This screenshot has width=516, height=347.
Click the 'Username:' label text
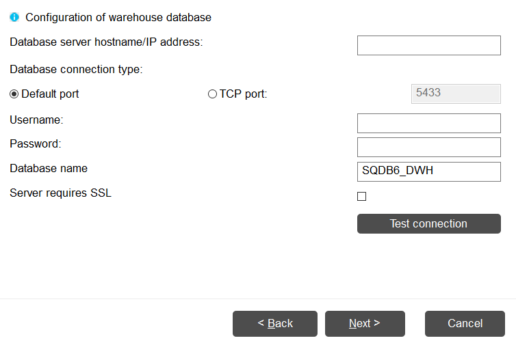[x=36, y=120]
